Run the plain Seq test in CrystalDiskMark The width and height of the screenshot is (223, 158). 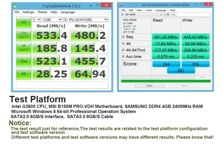point(24,61)
